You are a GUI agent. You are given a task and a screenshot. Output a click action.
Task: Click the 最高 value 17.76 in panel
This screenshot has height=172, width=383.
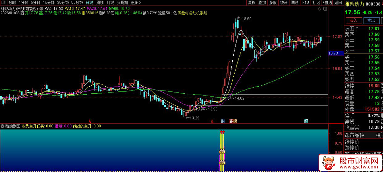tap(374, 92)
